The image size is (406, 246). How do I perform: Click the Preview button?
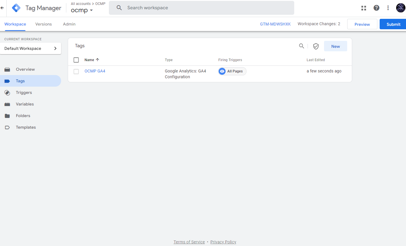tap(362, 24)
